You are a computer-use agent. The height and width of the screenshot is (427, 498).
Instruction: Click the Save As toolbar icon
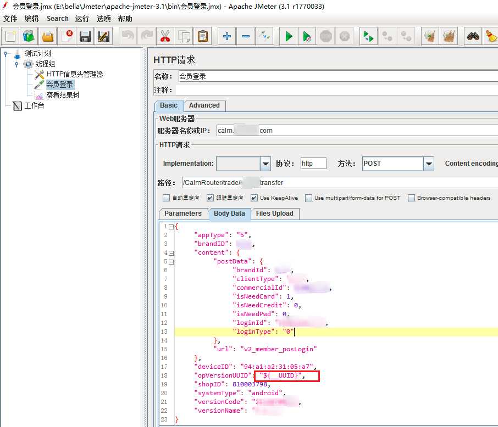(x=103, y=36)
